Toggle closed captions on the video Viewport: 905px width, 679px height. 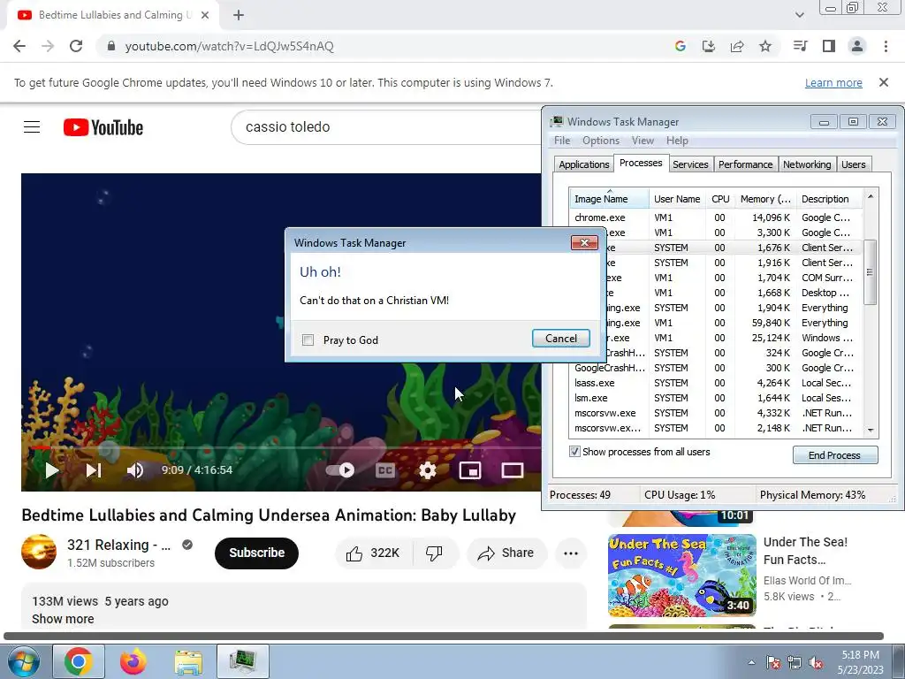385,470
